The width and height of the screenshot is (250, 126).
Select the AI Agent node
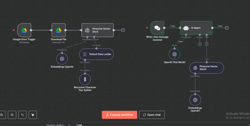point(196,28)
